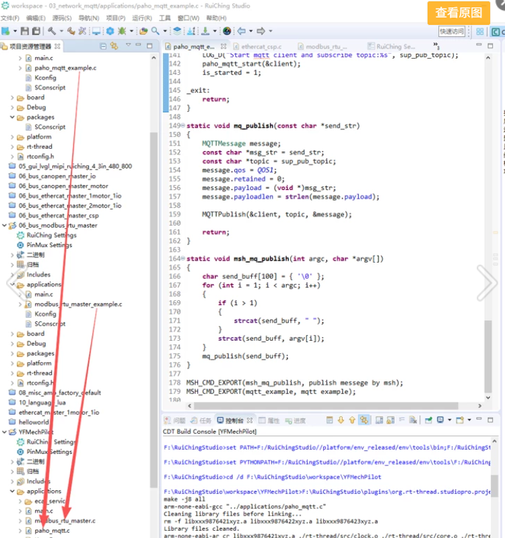The image size is (505, 538).
Task: Open the 项目(P) menu
Action: point(116,18)
